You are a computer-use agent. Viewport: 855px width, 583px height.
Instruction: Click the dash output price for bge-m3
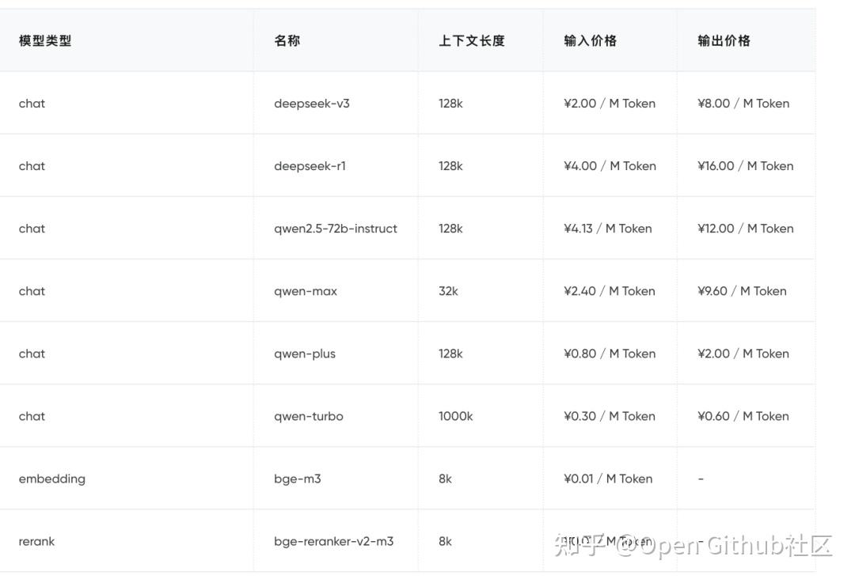tap(701, 479)
